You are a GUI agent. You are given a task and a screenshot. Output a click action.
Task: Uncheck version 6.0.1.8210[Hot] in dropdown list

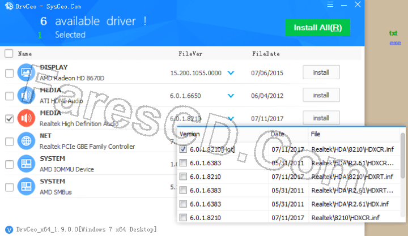pyautogui.click(x=183, y=149)
